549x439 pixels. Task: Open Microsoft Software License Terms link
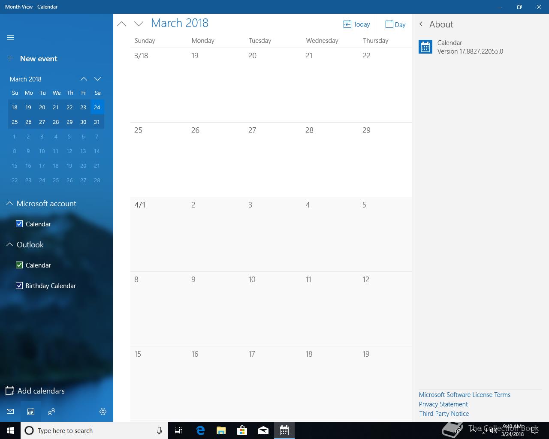click(x=465, y=395)
